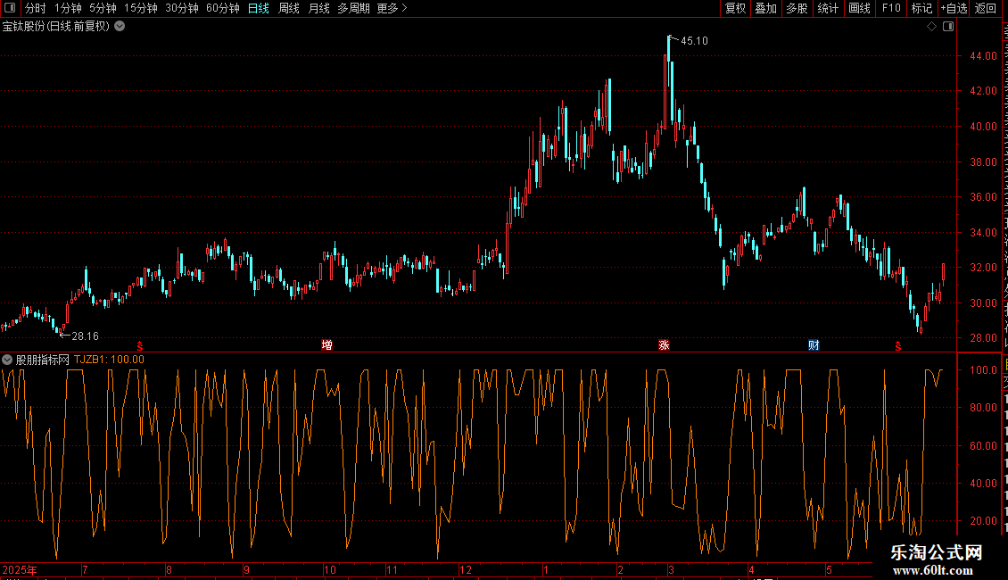Click the 28.00 price axis label

pos(984,338)
